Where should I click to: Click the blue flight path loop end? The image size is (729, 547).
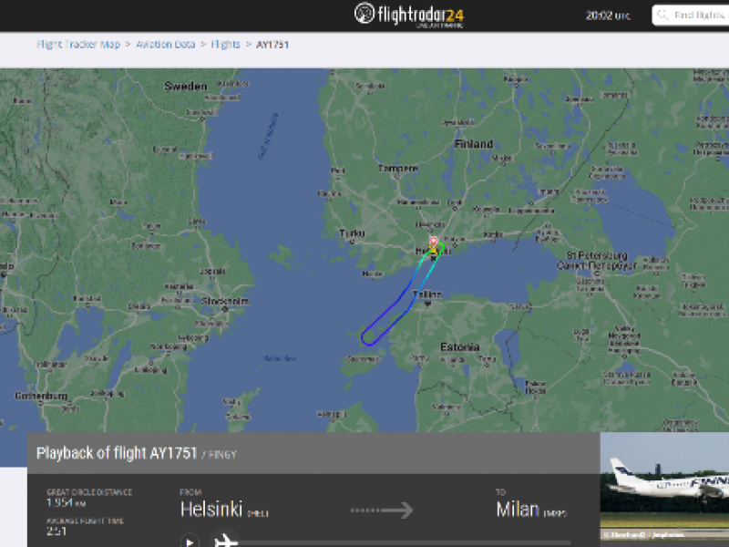click(368, 339)
